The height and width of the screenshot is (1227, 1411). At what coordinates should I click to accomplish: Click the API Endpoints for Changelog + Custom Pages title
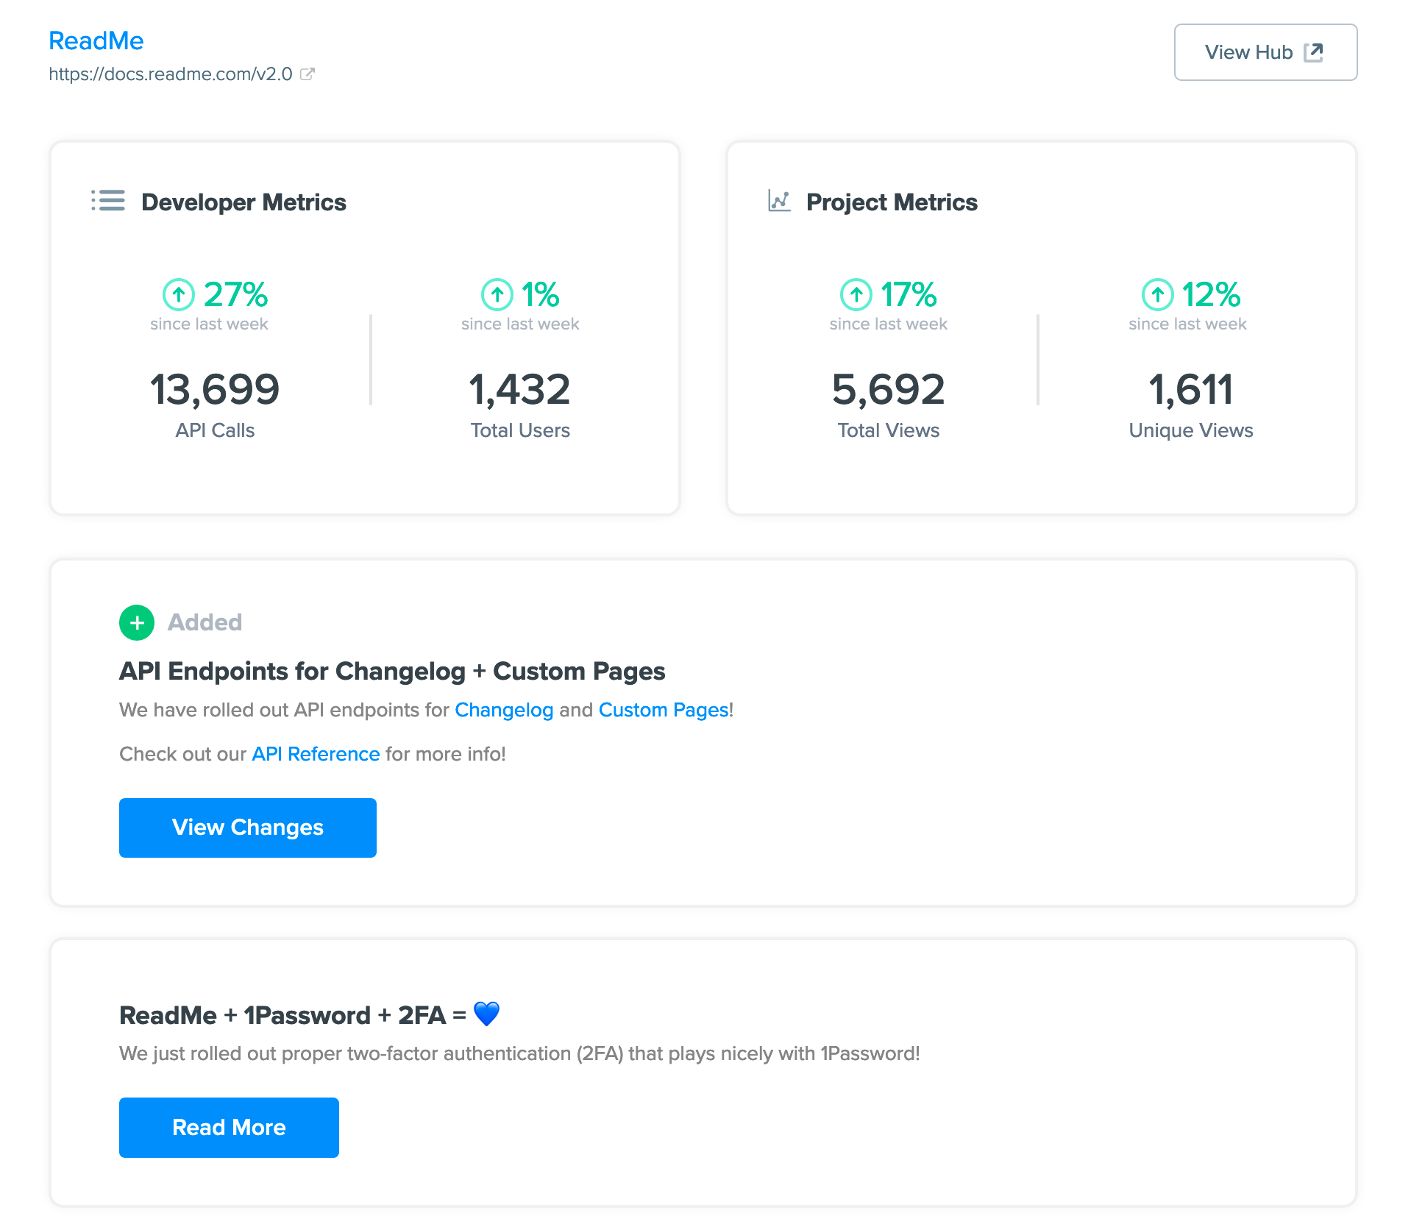pos(392,672)
